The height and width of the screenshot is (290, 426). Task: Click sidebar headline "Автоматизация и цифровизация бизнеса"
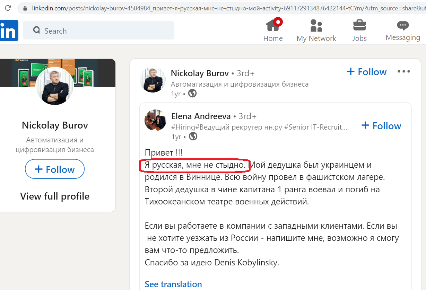click(x=55, y=145)
